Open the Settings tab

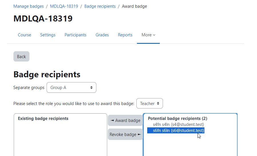pos(48,35)
